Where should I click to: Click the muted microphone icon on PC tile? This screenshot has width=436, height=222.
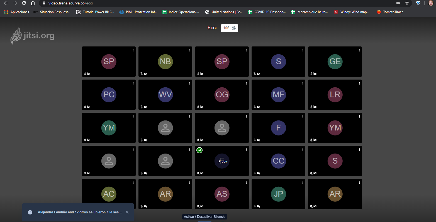coord(85,107)
